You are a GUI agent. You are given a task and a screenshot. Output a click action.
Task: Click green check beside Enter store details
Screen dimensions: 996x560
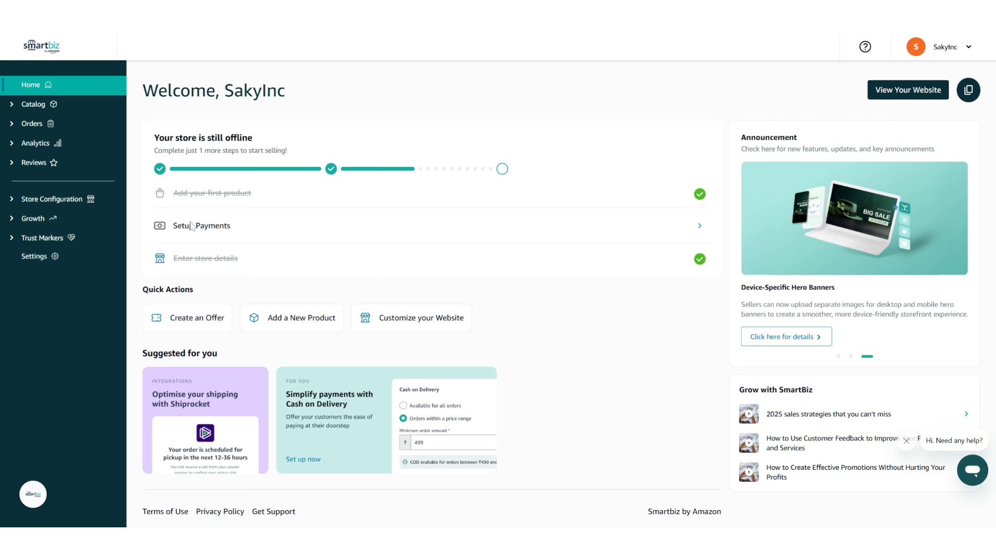[x=700, y=259]
